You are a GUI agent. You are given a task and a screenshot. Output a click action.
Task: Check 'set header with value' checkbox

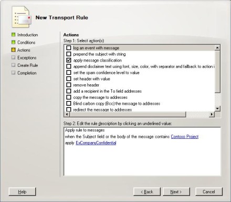[x=69, y=78]
